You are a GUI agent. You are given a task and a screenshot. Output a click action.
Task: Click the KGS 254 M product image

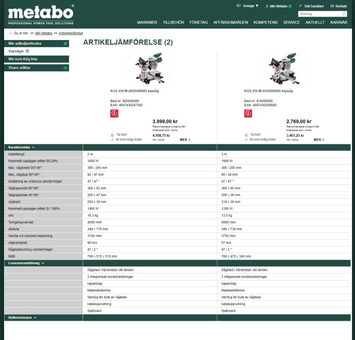(150, 69)
